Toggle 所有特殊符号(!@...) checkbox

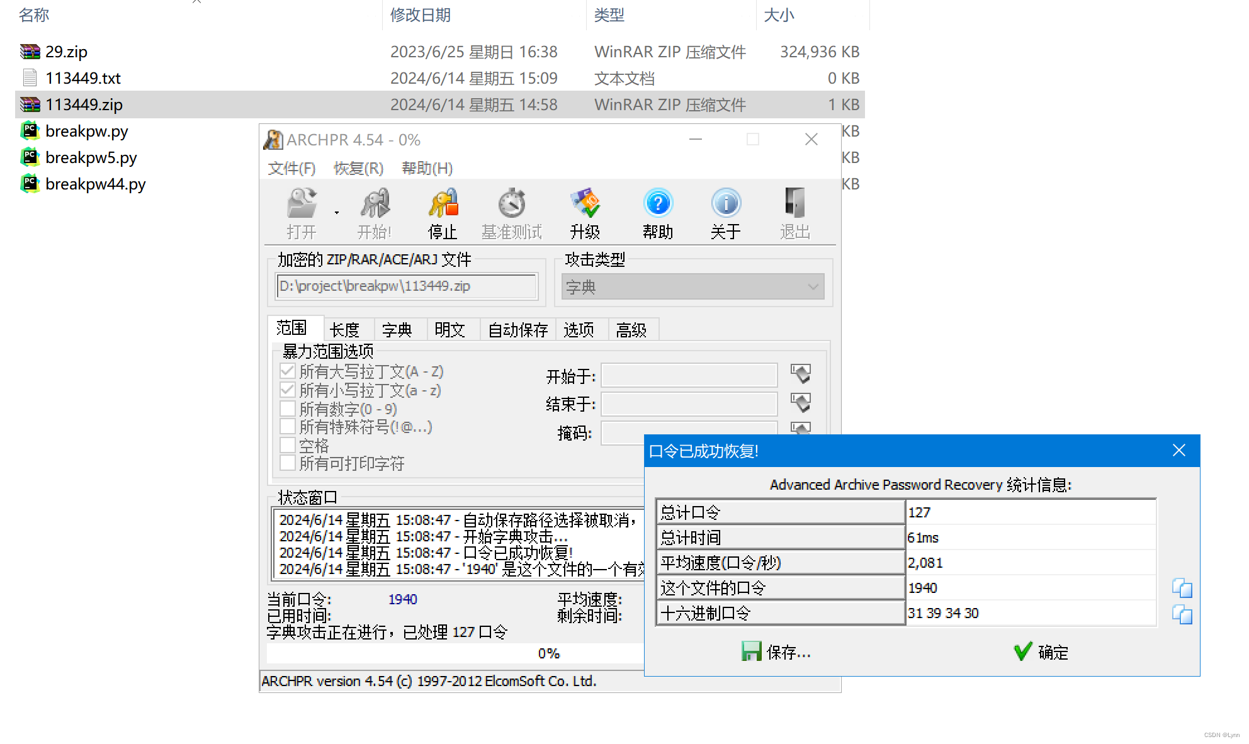point(288,426)
